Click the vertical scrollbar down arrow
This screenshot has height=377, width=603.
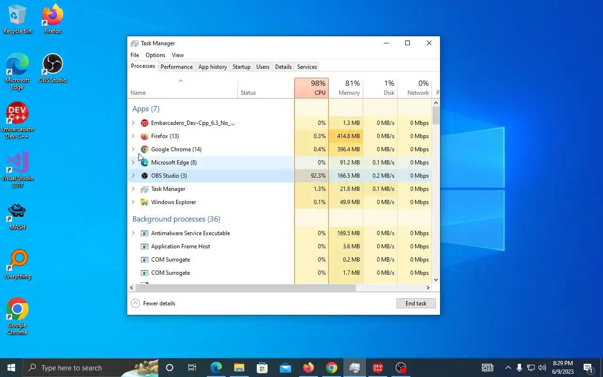point(436,279)
